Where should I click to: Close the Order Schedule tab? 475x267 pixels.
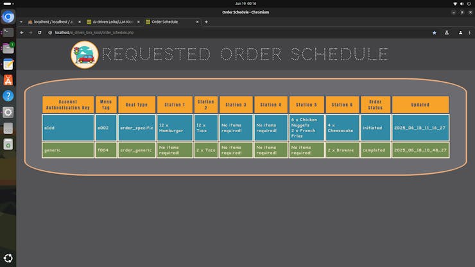coord(196,22)
